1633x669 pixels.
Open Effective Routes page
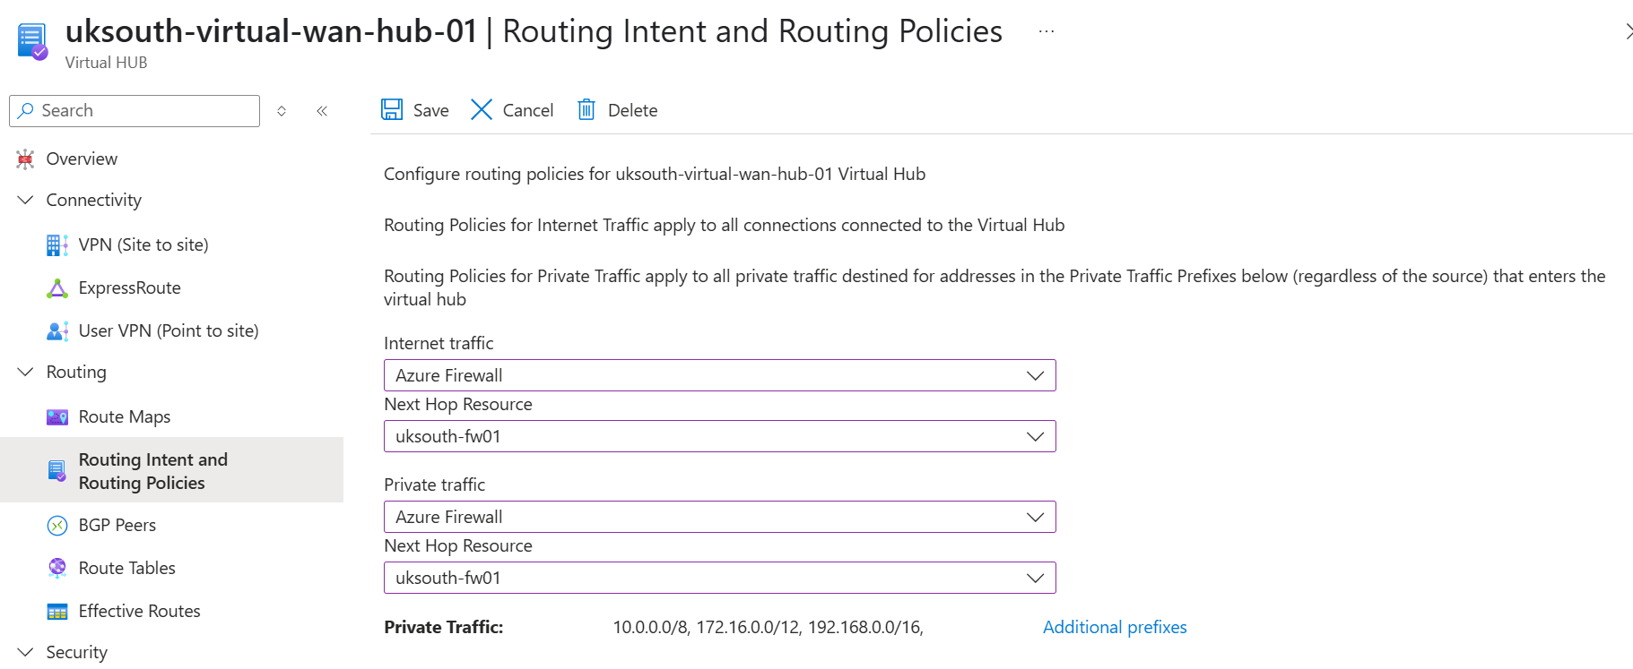click(139, 611)
